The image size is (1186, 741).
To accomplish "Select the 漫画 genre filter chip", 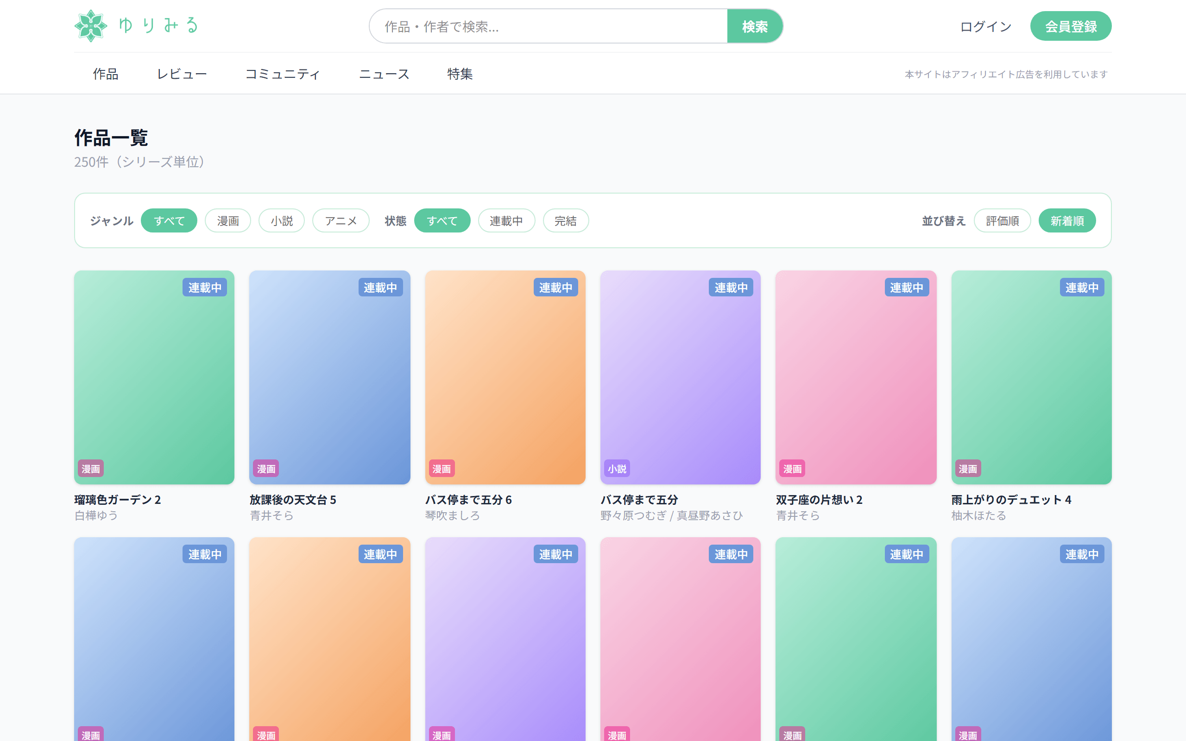I will (x=228, y=220).
